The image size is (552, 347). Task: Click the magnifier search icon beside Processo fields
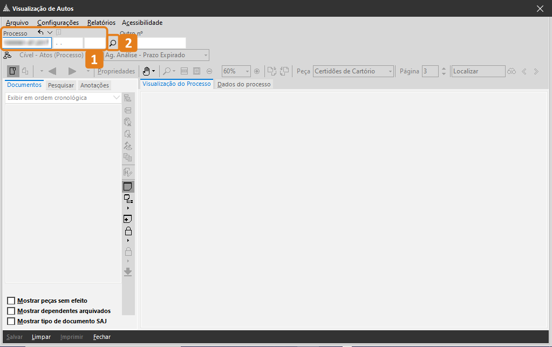(113, 43)
